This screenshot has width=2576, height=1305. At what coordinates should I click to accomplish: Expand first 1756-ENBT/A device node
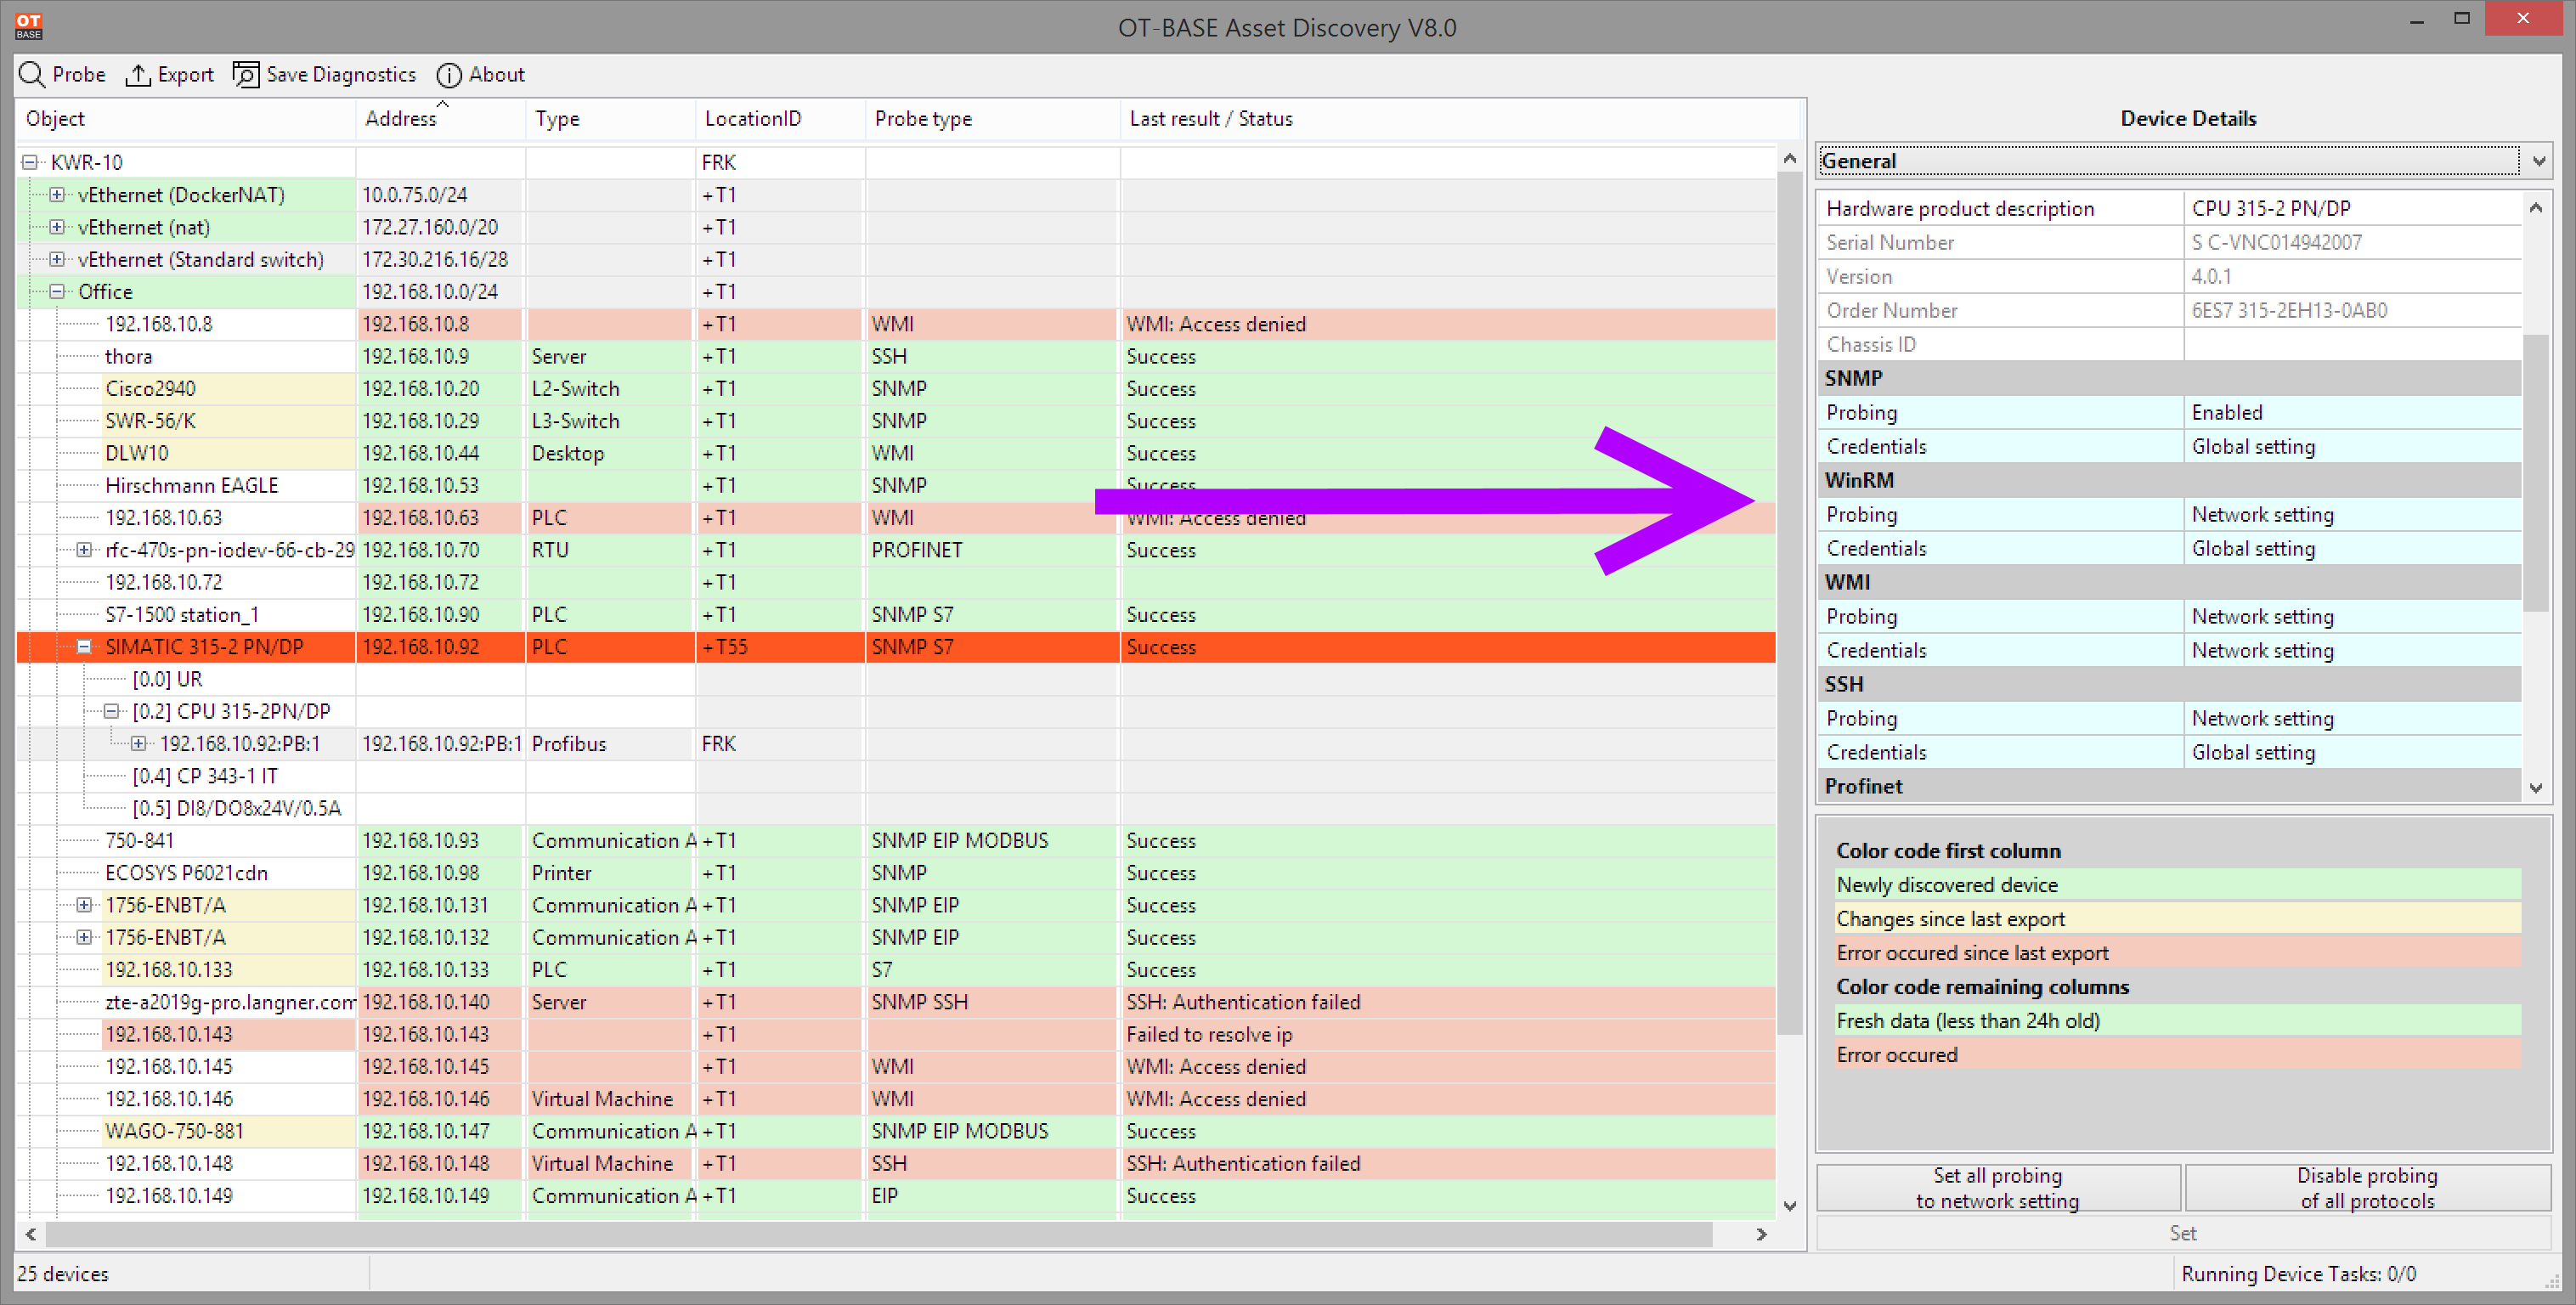[x=84, y=905]
